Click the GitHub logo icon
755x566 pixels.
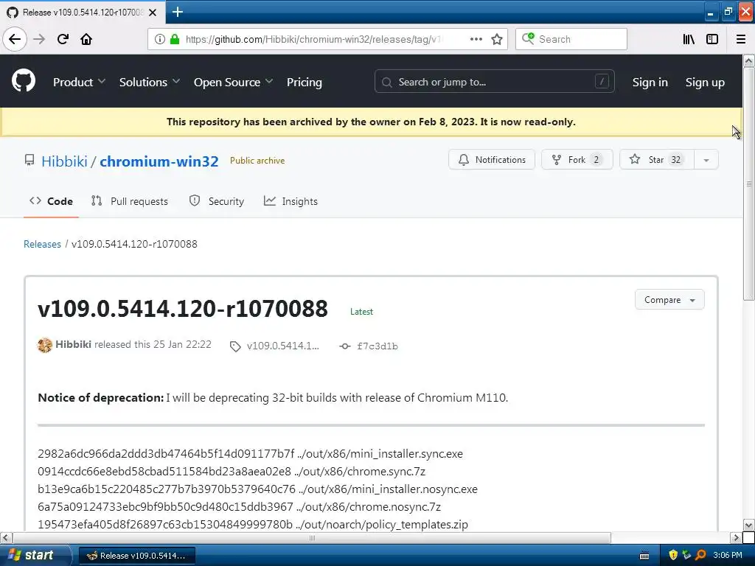pyautogui.click(x=24, y=80)
